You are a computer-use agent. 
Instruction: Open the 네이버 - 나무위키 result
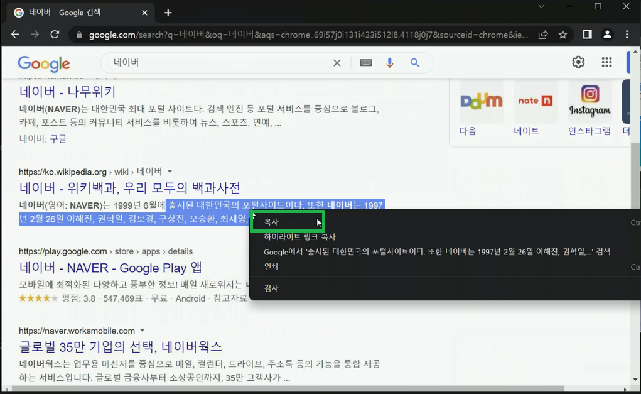(67, 91)
